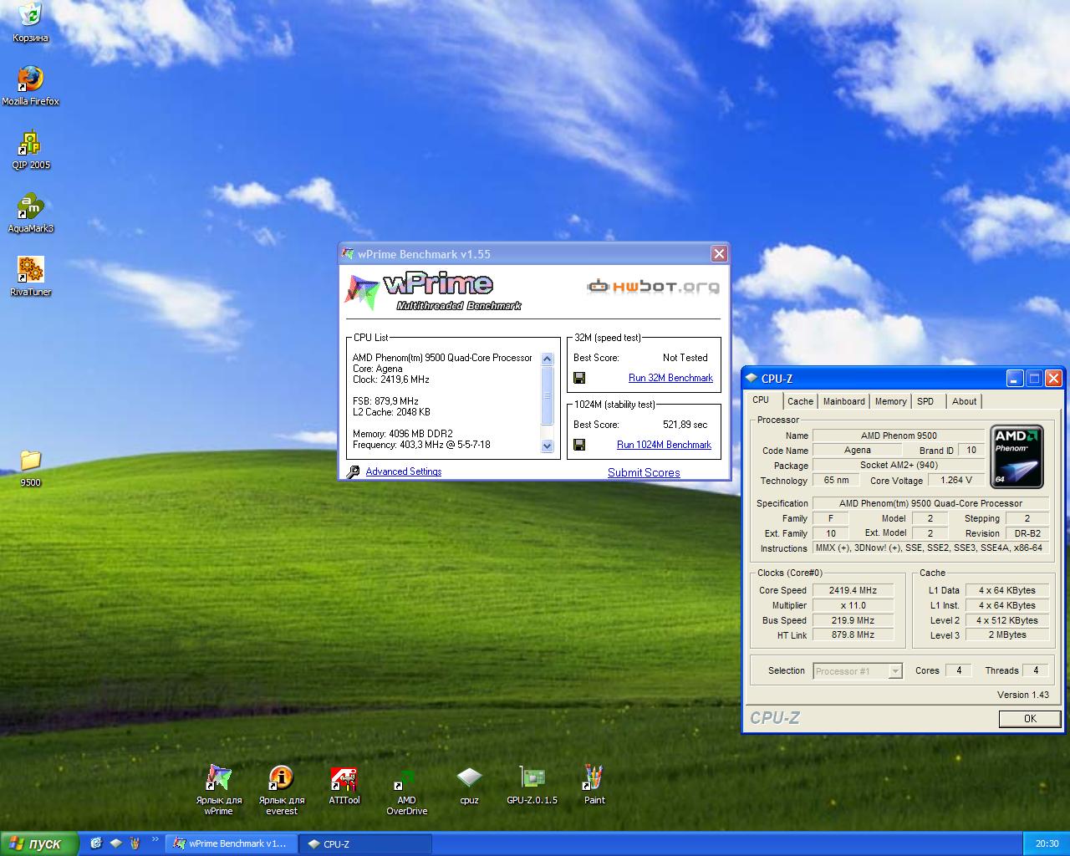Click the Level 3 cache value 2 MBytes
This screenshot has height=856, width=1070.
point(1007,634)
